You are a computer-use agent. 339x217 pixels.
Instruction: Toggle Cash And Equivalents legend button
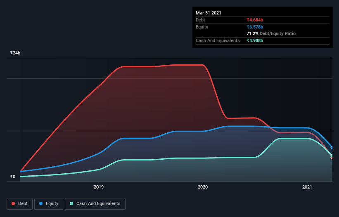tap(95, 204)
